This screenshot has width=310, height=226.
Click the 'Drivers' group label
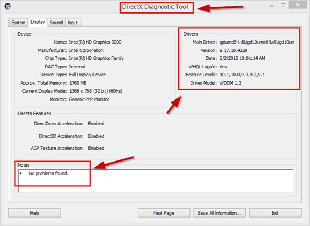(191, 34)
